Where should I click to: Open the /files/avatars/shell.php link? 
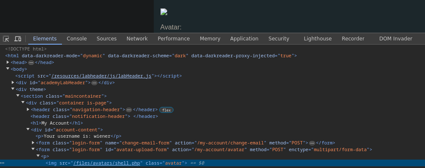(x=107, y=163)
